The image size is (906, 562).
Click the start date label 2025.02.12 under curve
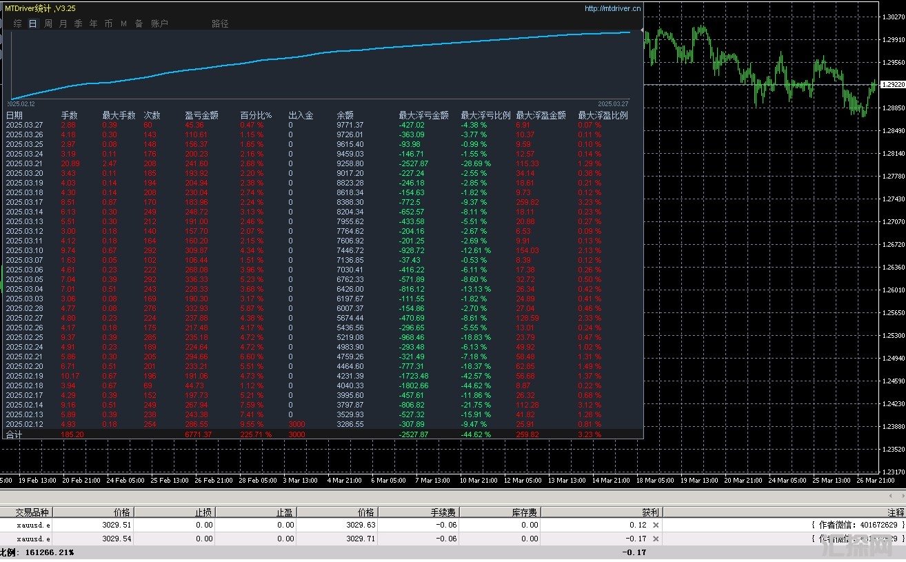21,104
